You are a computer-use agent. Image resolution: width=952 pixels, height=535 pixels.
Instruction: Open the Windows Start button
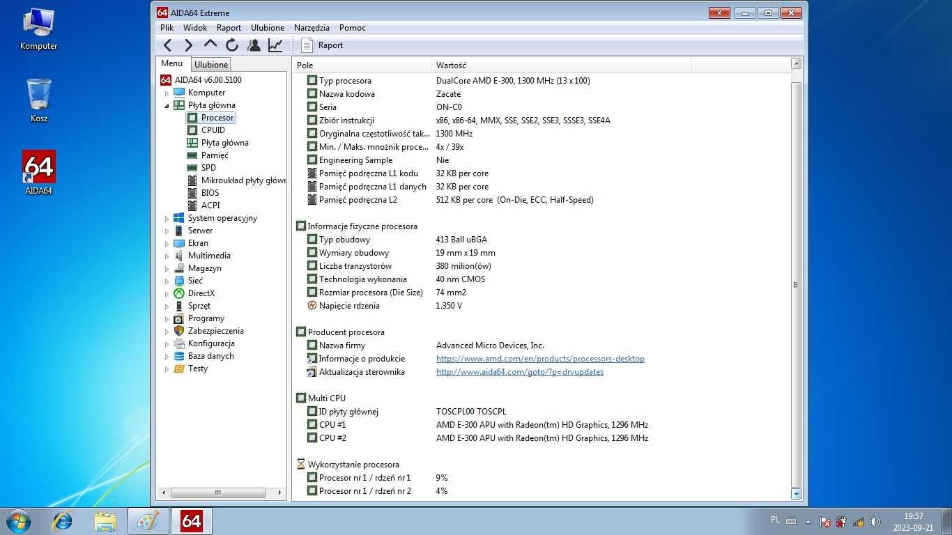[x=17, y=520]
